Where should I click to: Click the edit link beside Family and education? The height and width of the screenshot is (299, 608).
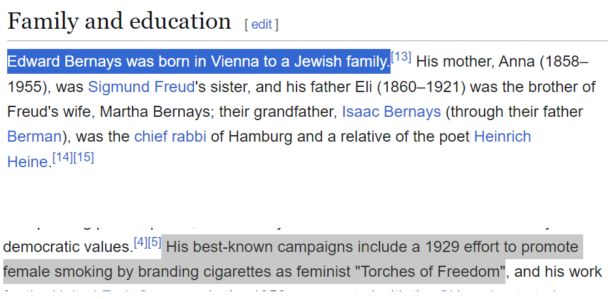261,24
